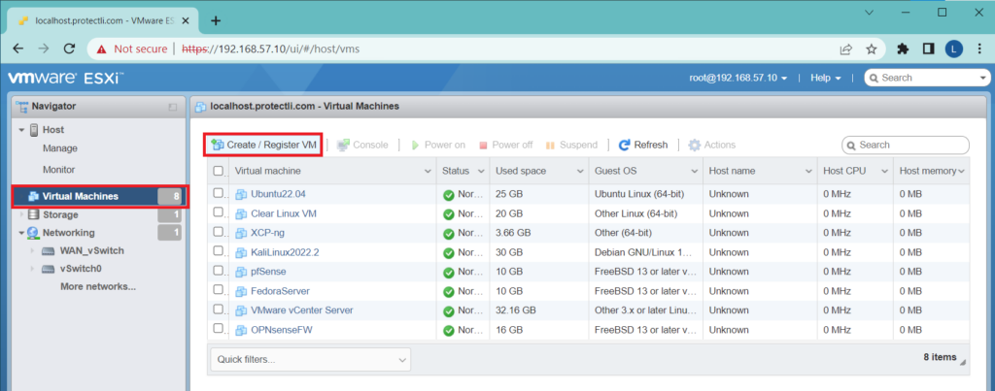Go back in browser history

coord(18,49)
